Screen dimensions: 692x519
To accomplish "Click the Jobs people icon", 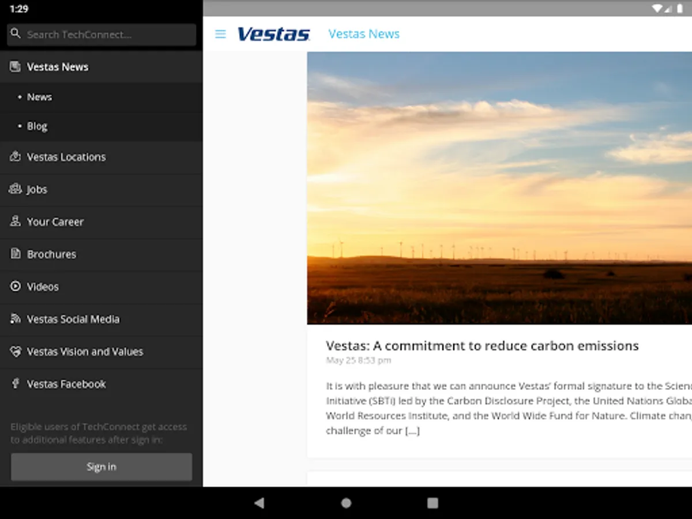I will (16, 189).
